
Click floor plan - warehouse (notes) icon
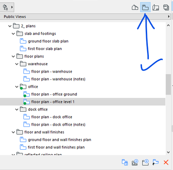coord(26,79)
